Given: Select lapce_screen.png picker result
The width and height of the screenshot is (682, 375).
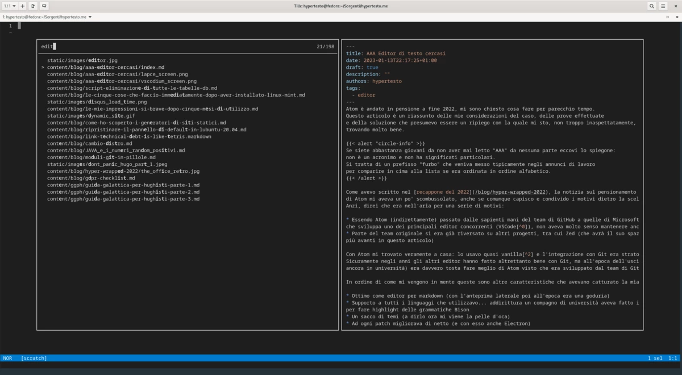Looking at the screenshot, I should coord(118,74).
